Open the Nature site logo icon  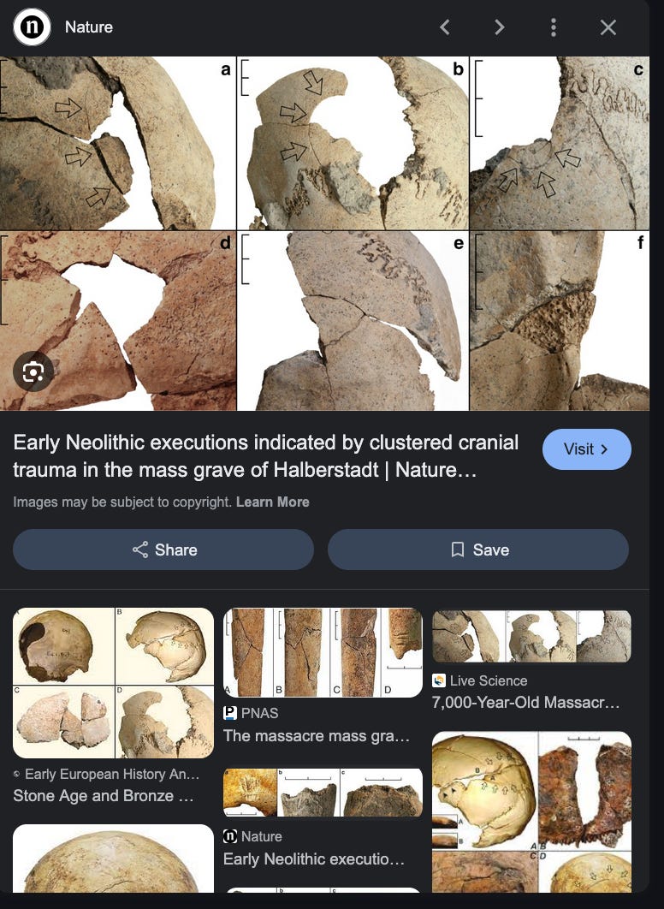pos(32,27)
